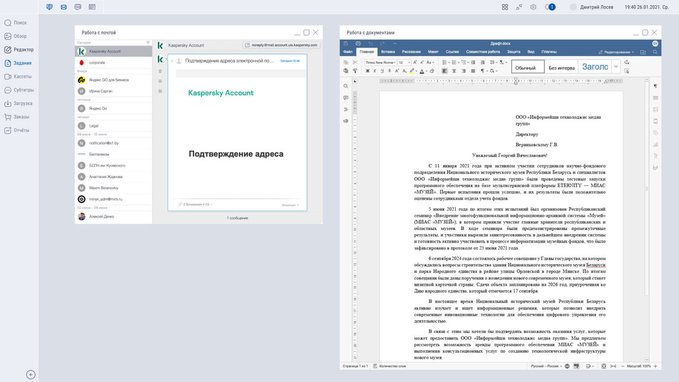The width and height of the screenshot is (679, 382).
Task: Open the Русский – Россия language selector
Action: tap(545, 366)
